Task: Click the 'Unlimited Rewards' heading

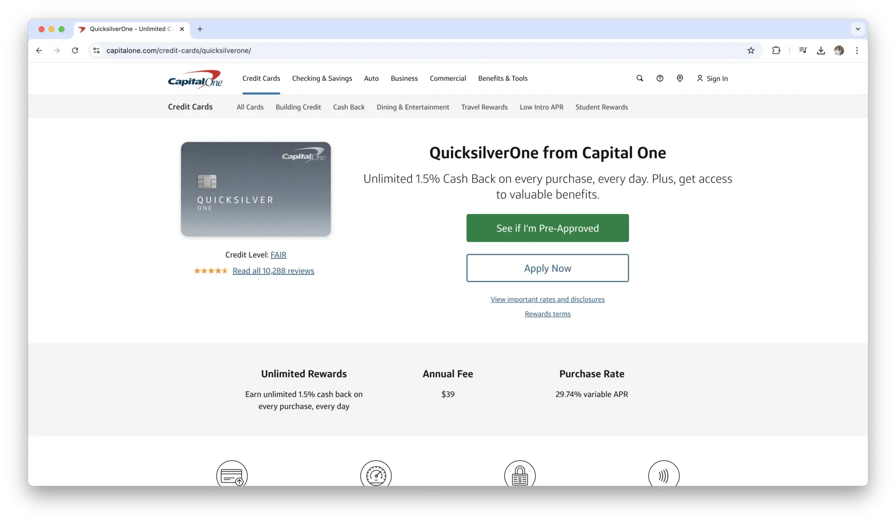Action: click(304, 374)
